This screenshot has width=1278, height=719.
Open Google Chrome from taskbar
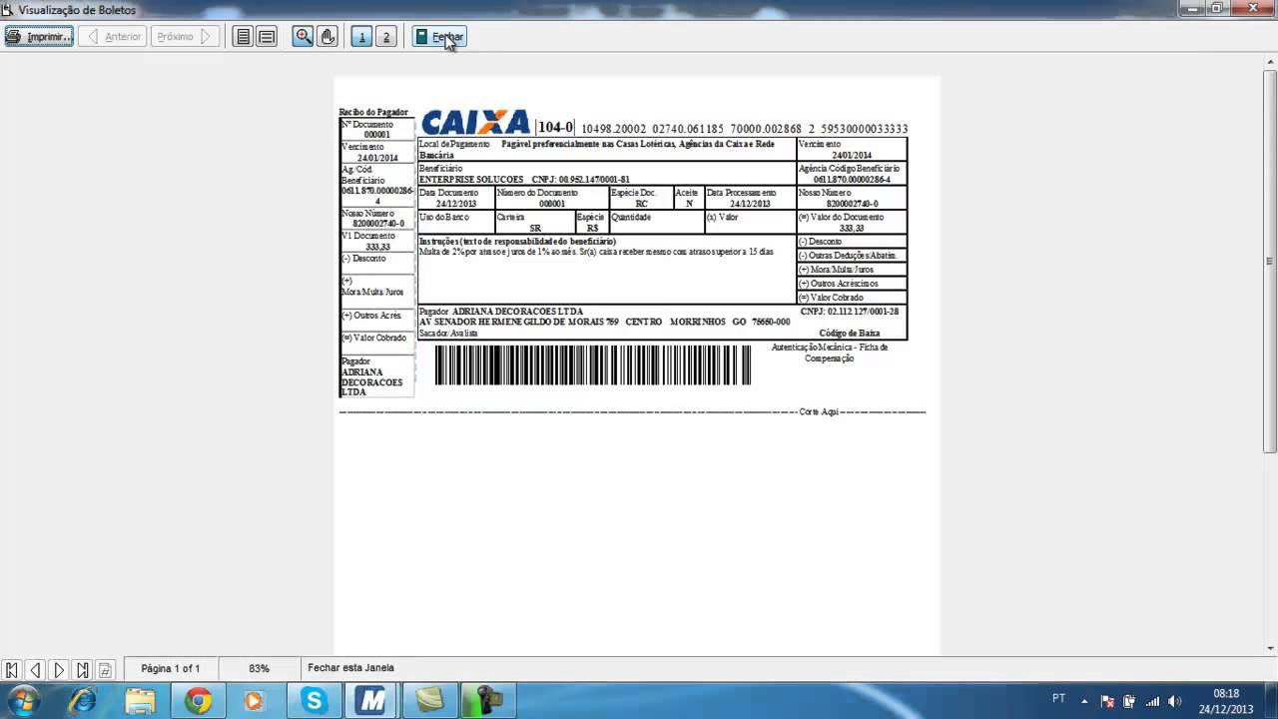199,701
